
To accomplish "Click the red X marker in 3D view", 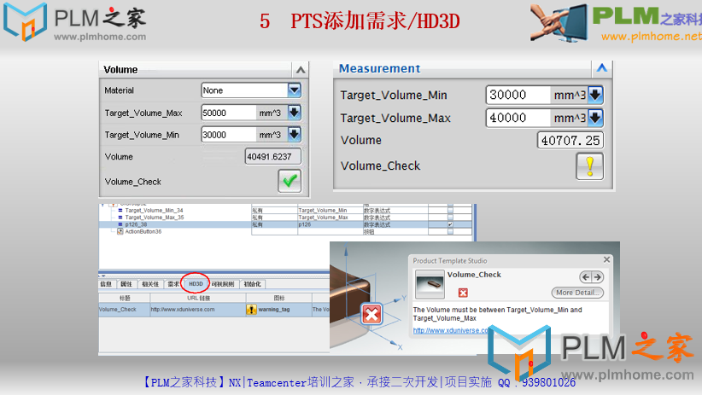I will pos(371,314).
